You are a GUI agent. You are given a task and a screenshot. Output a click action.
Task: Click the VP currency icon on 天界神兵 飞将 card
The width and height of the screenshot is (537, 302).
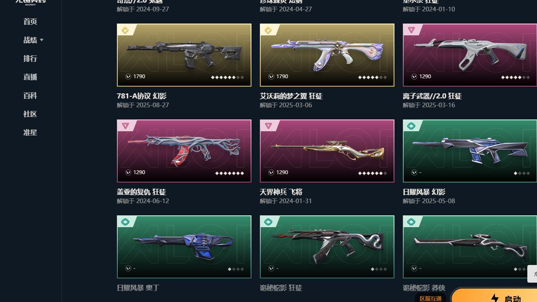(271, 172)
